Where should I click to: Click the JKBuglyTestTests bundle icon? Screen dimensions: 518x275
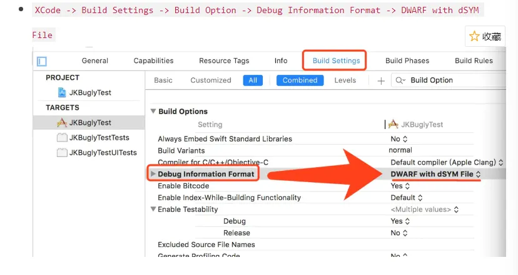62,137
